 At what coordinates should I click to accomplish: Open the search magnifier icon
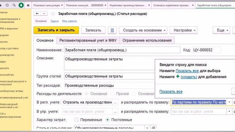point(14,5)
